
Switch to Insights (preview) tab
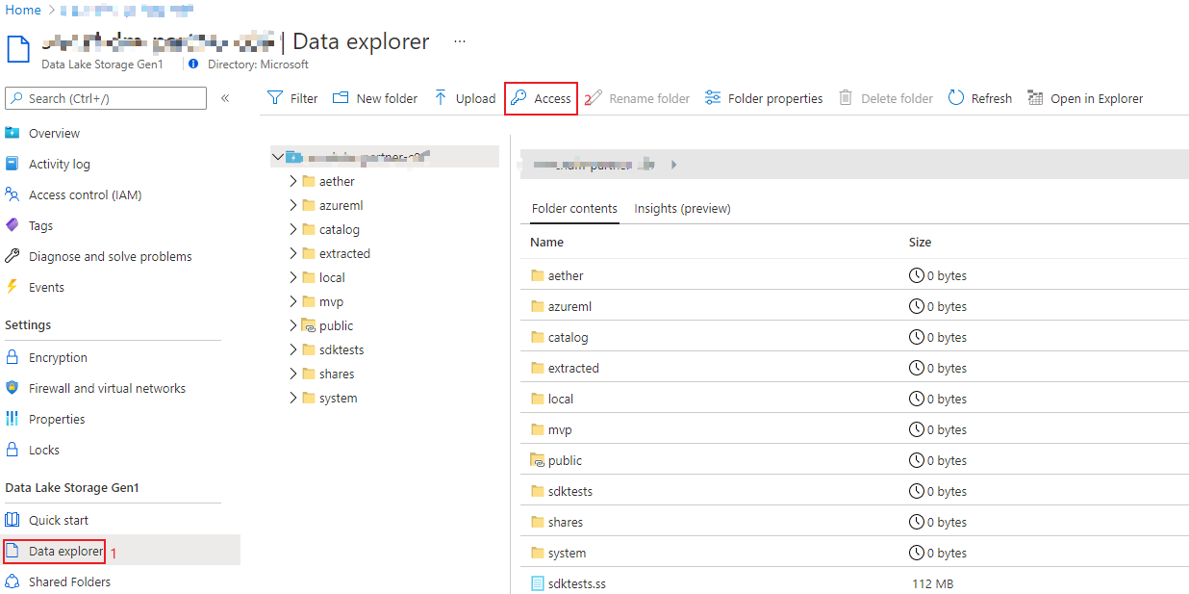(682, 208)
